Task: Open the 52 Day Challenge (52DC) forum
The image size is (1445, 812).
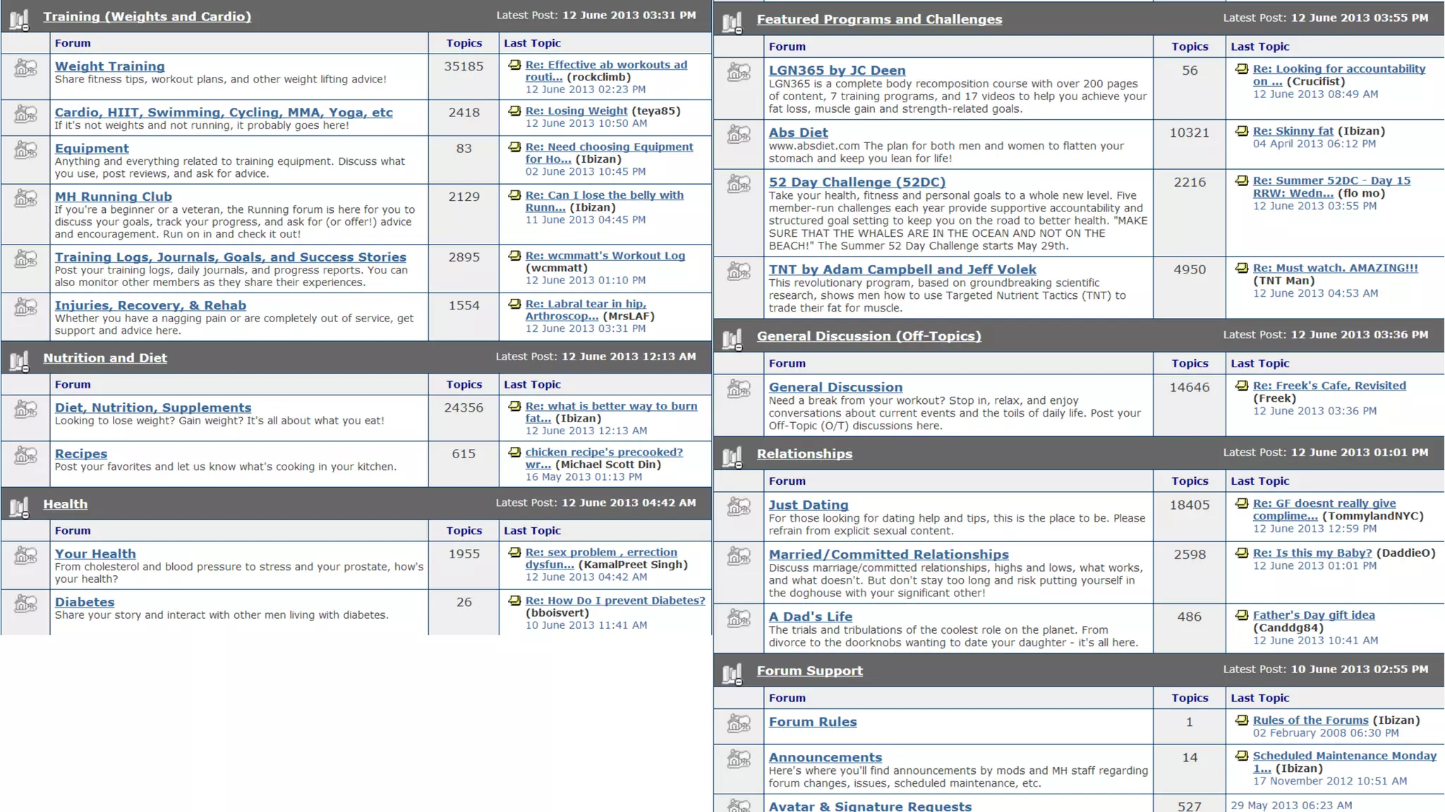Action: click(857, 182)
